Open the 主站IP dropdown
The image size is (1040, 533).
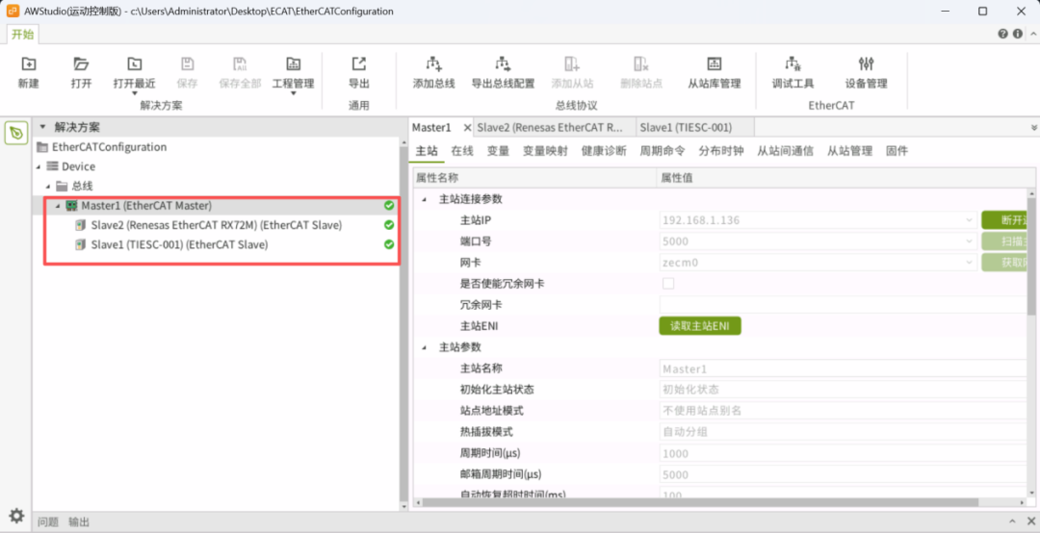pos(969,220)
